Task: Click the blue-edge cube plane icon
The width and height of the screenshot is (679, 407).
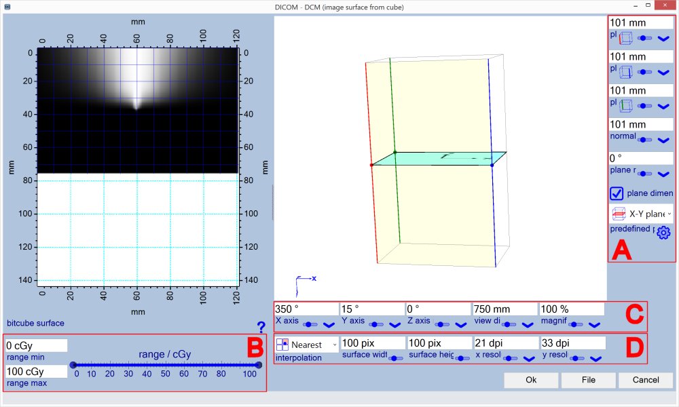Action: (626, 72)
